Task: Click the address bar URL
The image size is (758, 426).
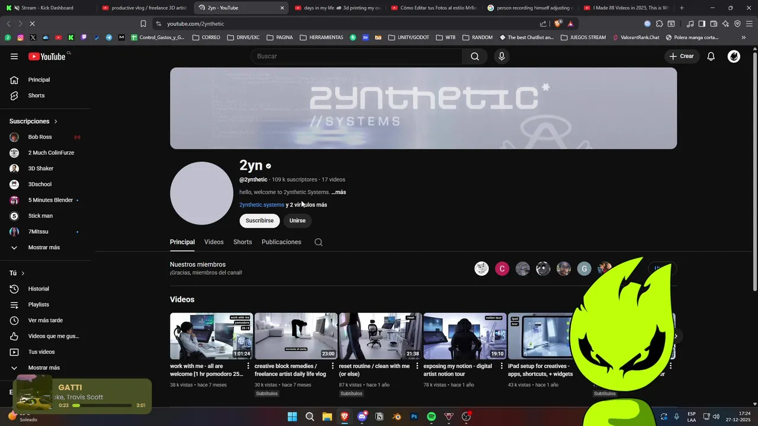Action: tap(195, 24)
